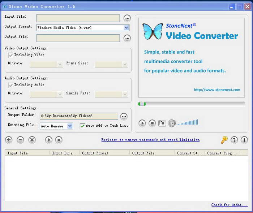Uncheck Auto Add to Task List
Screen dimensions: 253x213
pyautogui.click(x=82, y=126)
